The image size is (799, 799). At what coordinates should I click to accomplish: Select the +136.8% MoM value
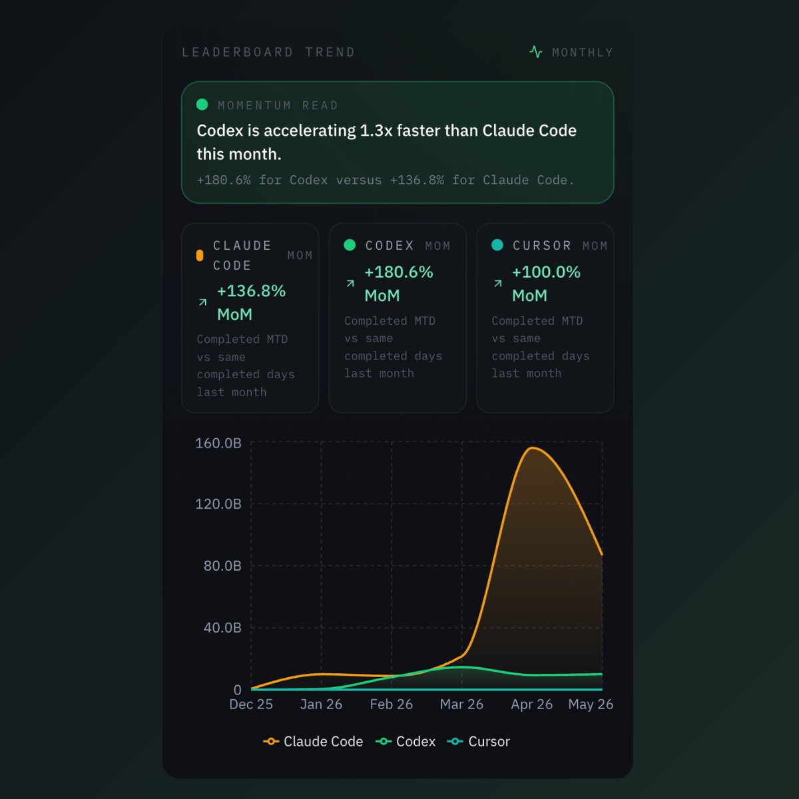click(251, 302)
